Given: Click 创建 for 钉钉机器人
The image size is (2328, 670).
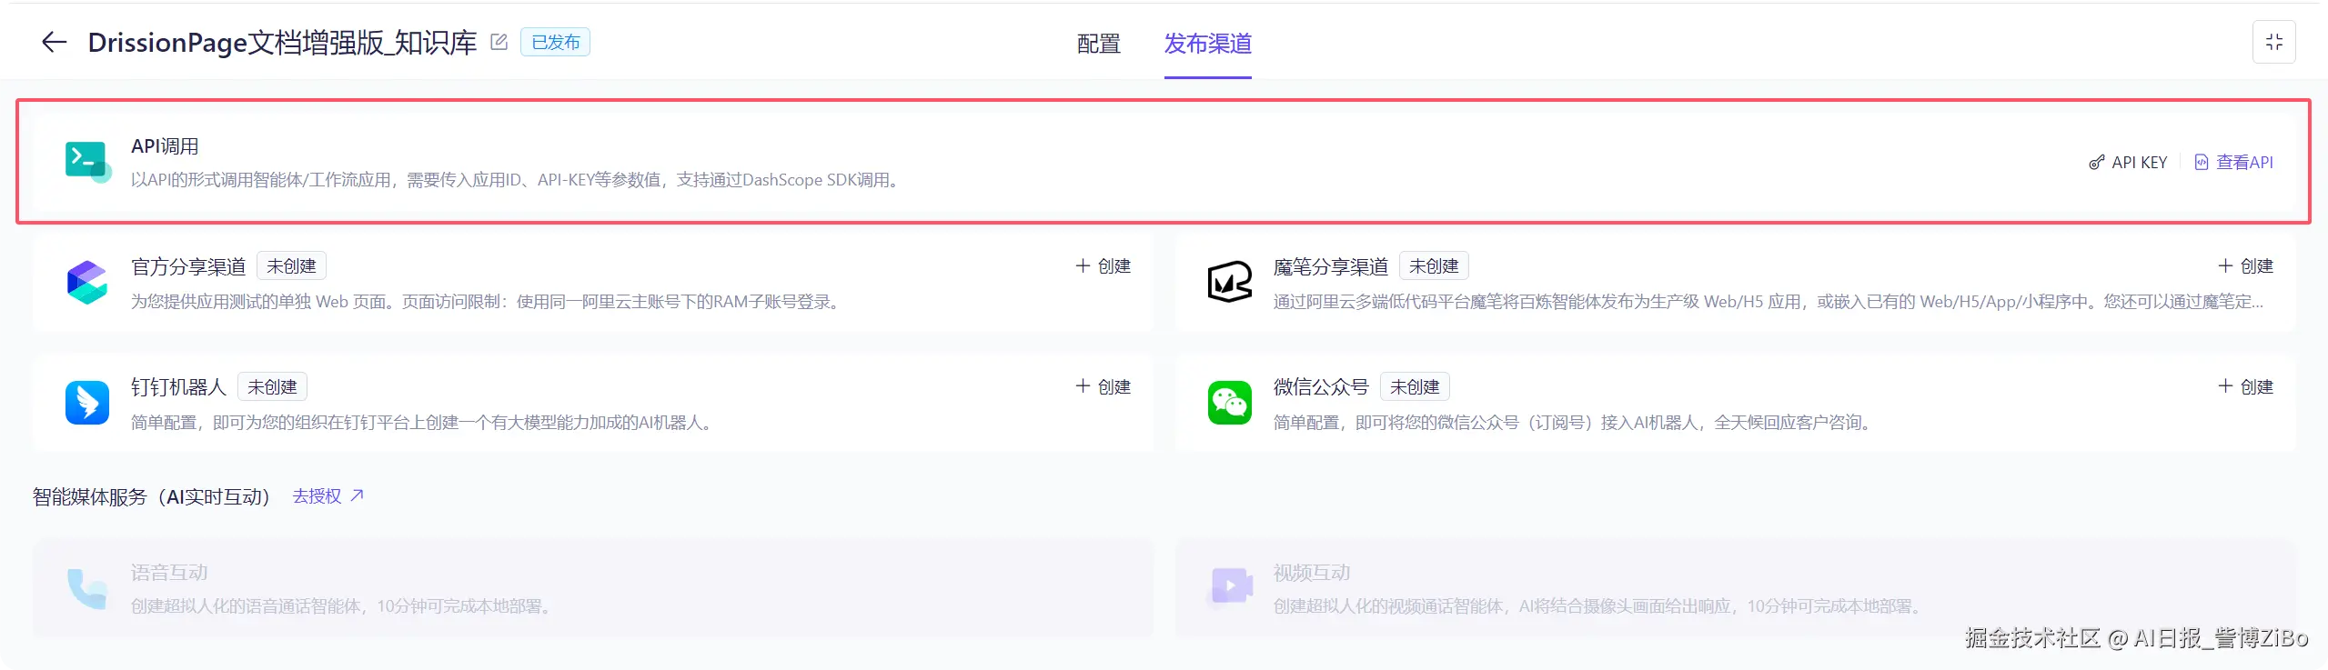Looking at the screenshot, I should tap(1114, 387).
